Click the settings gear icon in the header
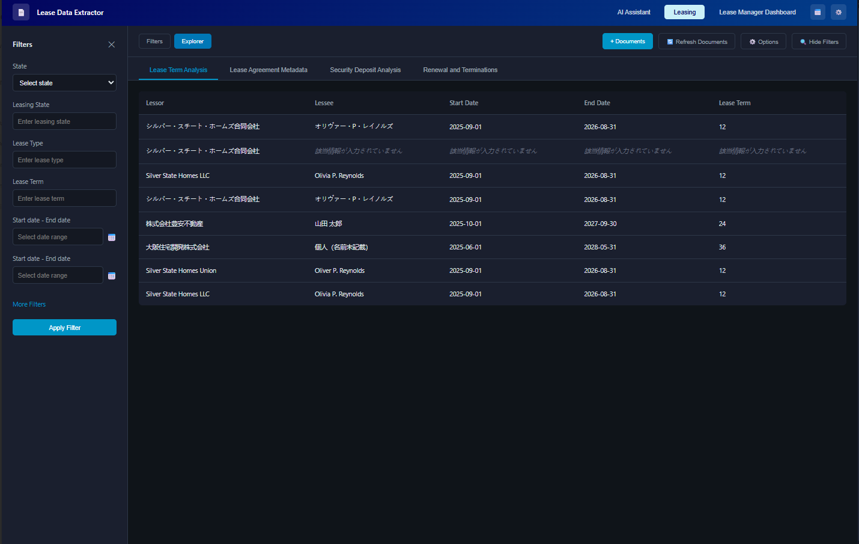The width and height of the screenshot is (859, 544). coord(839,12)
